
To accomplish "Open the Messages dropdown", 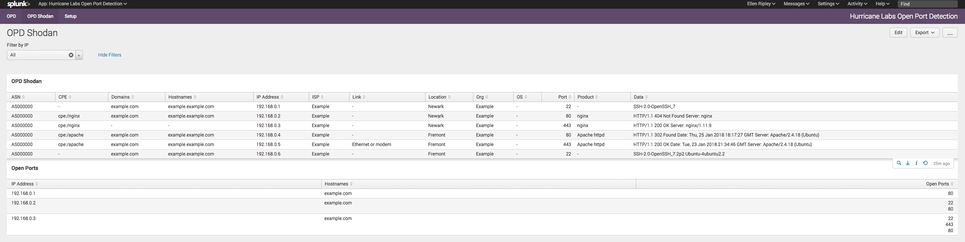I will [x=796, y=4].
